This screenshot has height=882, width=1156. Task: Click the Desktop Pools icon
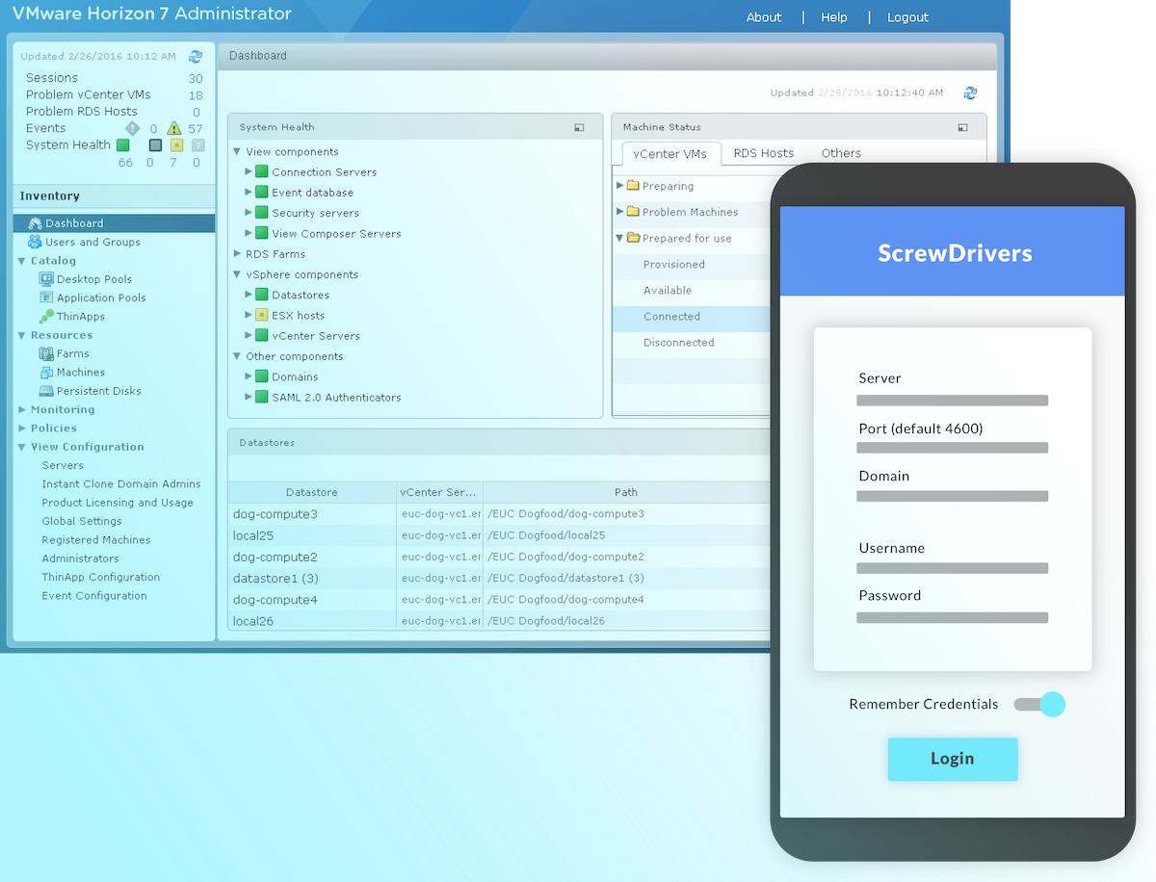pos(46,279)
